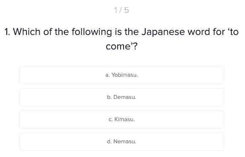
Task: Click the digit 5 in the counter
Action: point(127,10)
